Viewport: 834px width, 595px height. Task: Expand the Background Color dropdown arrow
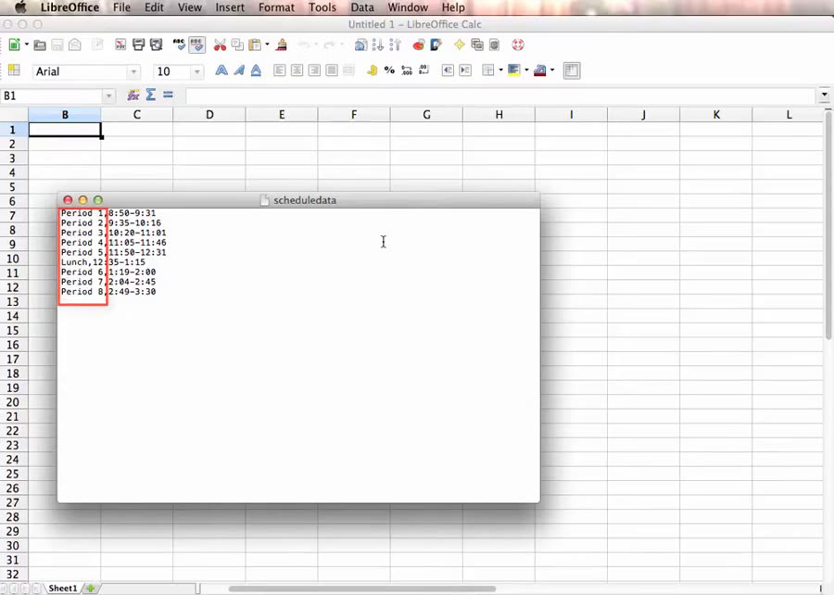526,70
